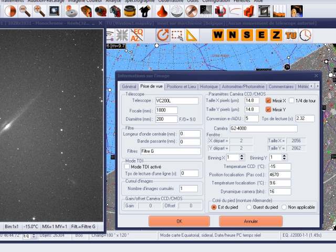Select the yellow triangle measurement tool
The height and width of the screenshot is (252, 336).
[191, 35]
